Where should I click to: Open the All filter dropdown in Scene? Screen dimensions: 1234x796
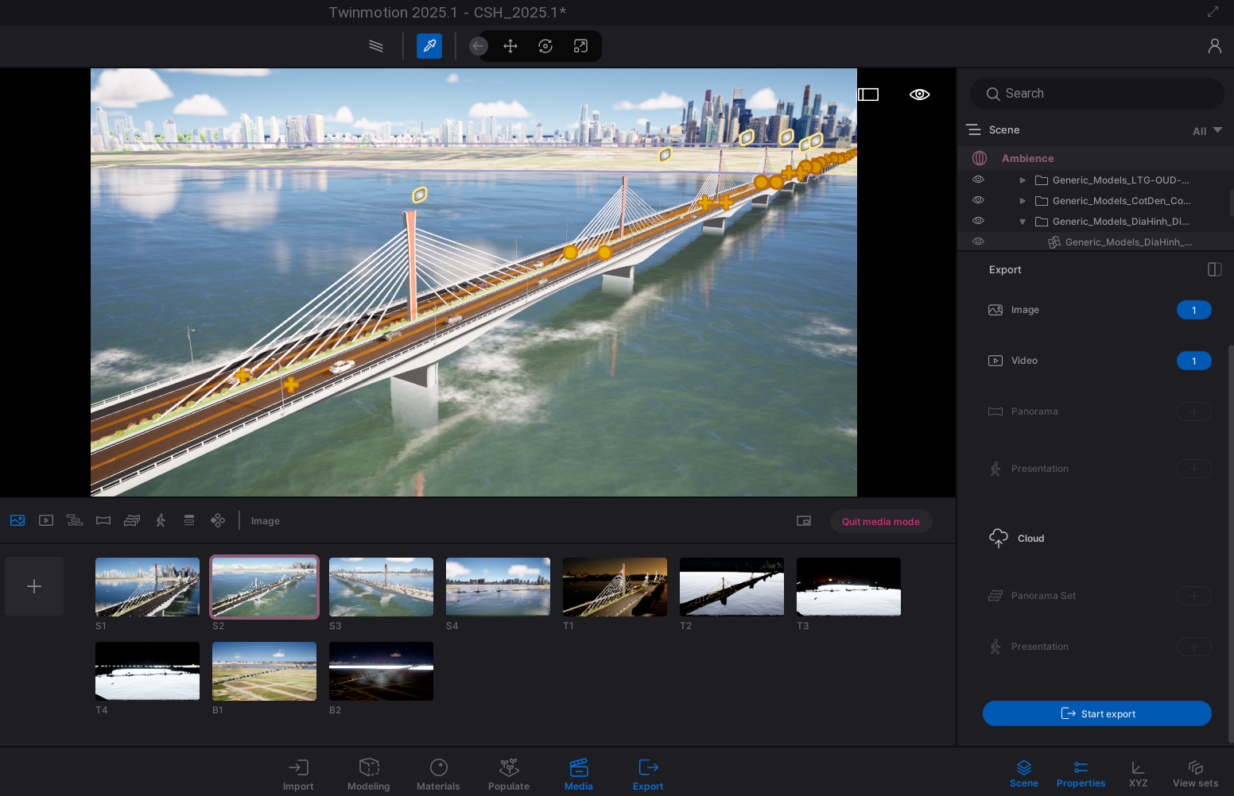click(1207, 131)
